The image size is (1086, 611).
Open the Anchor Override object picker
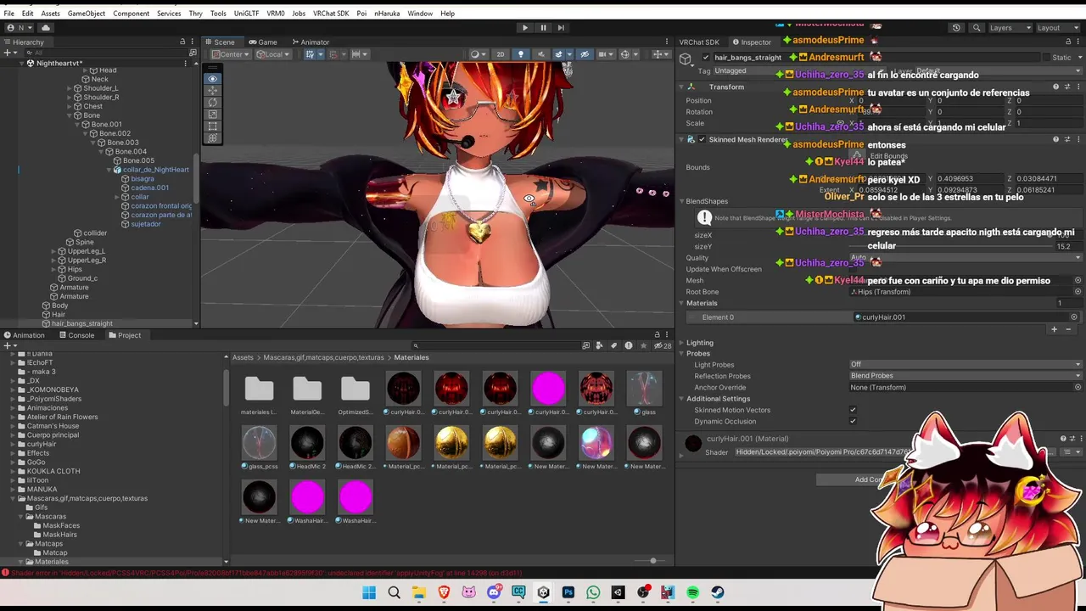click(1078, 387)
